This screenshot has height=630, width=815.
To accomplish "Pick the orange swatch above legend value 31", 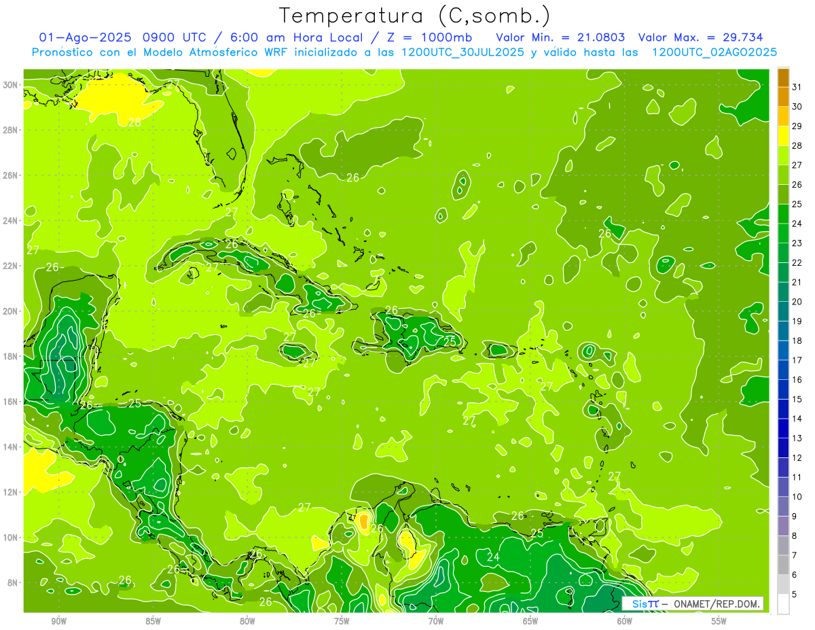I will coord(783,77).
